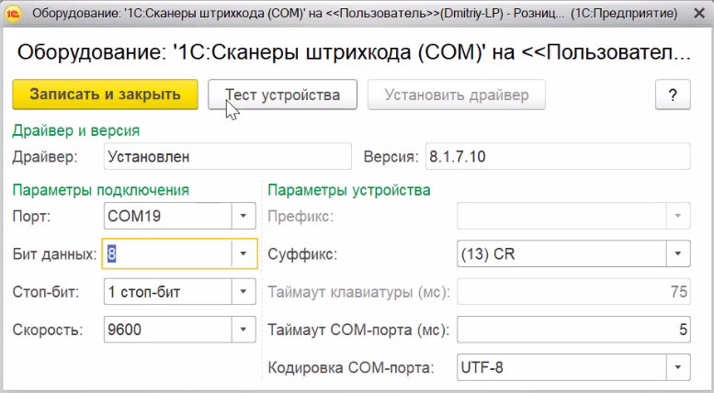
Task: Click the Суффикс: label
Action: point(302,253)
